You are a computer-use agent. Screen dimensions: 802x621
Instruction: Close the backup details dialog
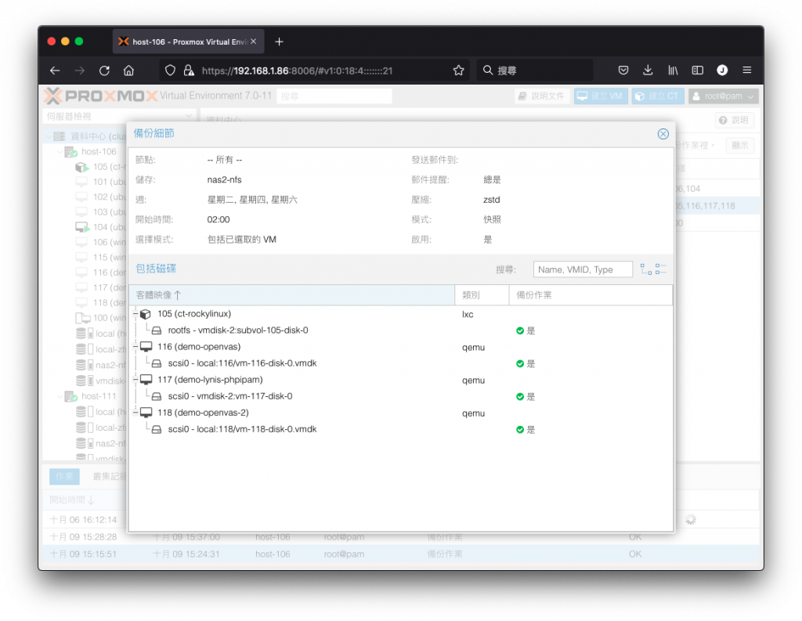663,134
